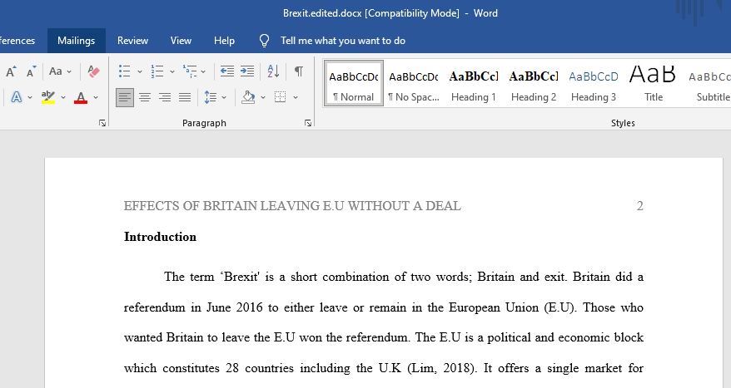The height and width of the screenshot is (388, 731).
Task: Open numbering library dropdown arrow
Action: [x=172, y=71]
